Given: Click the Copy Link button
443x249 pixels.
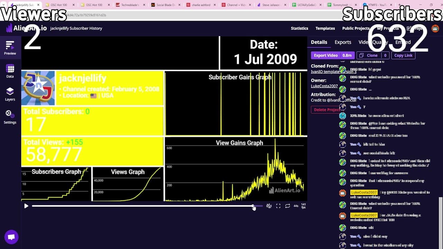Looking at the screenshot, I should click(x=403, y=55).
